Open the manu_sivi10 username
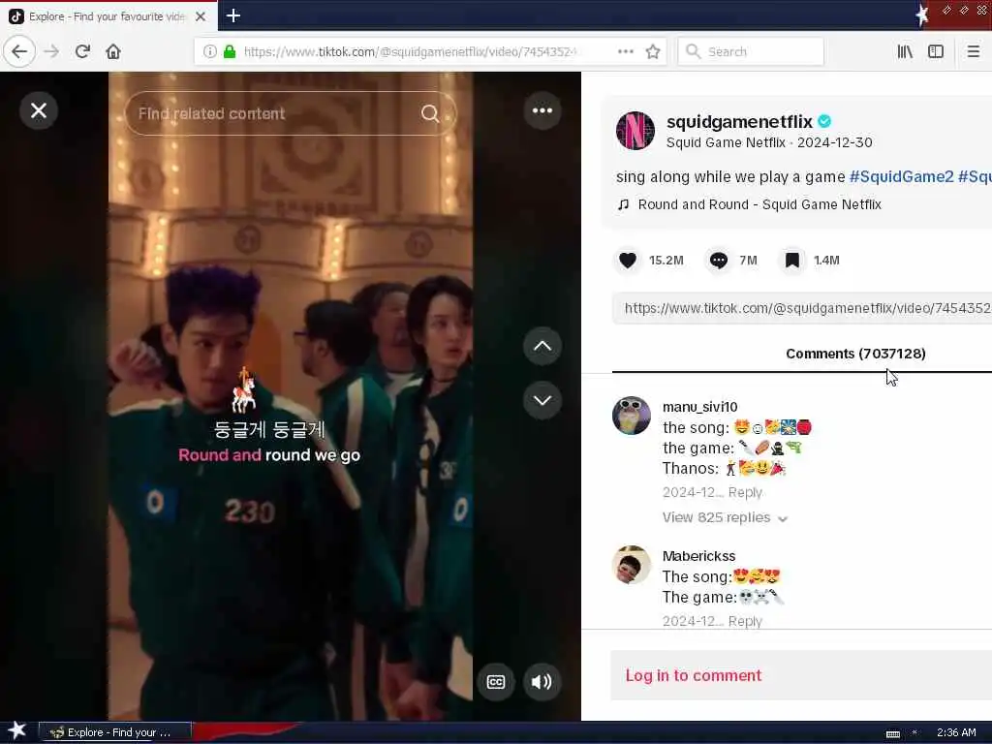The height and width of the screenshot is (744, 992). pyautogui.click(x=699, y=407)
